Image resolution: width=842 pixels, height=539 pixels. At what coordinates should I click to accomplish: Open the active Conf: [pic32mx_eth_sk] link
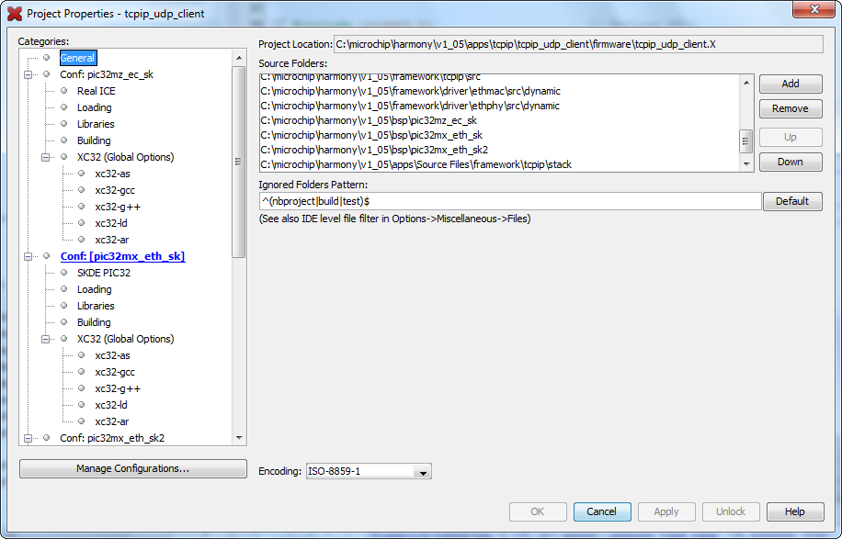[122, 256]
